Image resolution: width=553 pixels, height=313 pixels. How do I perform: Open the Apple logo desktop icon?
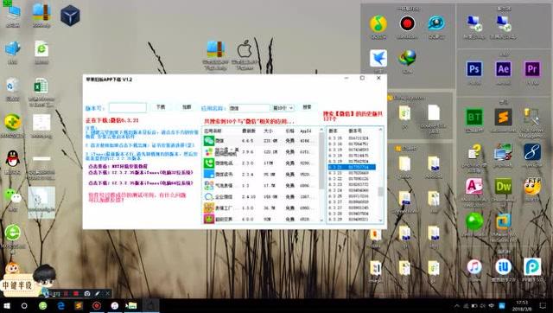(x=245, y=48)
